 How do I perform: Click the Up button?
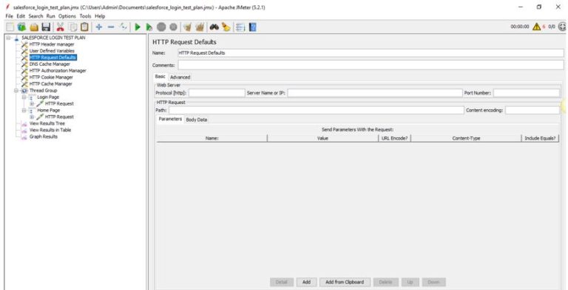coord(410,282)
